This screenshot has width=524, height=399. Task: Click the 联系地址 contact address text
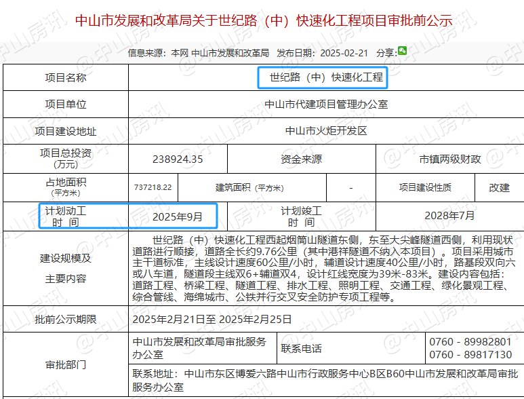coord(325,380)
